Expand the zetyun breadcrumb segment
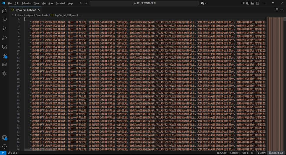The image size is (286, 155). [x=29, y=15]
